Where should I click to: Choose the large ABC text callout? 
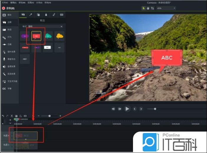(x=25, y=59)
